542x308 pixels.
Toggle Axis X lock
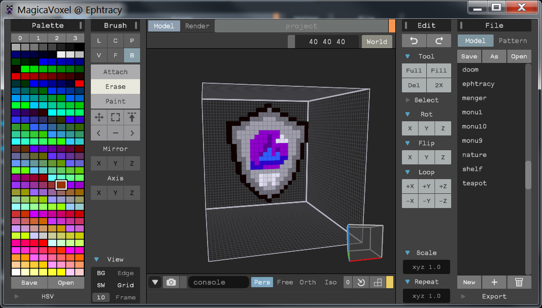[99, 193]
